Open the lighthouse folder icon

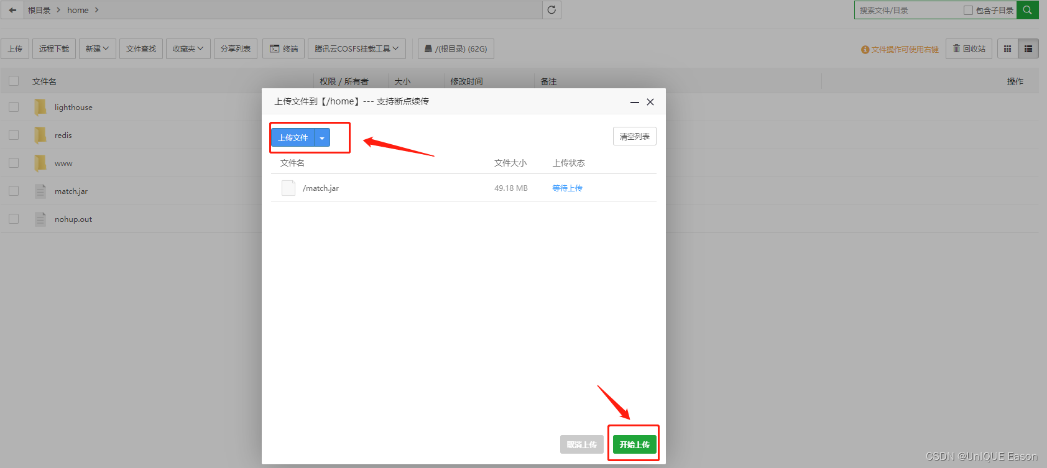(40, 107)
